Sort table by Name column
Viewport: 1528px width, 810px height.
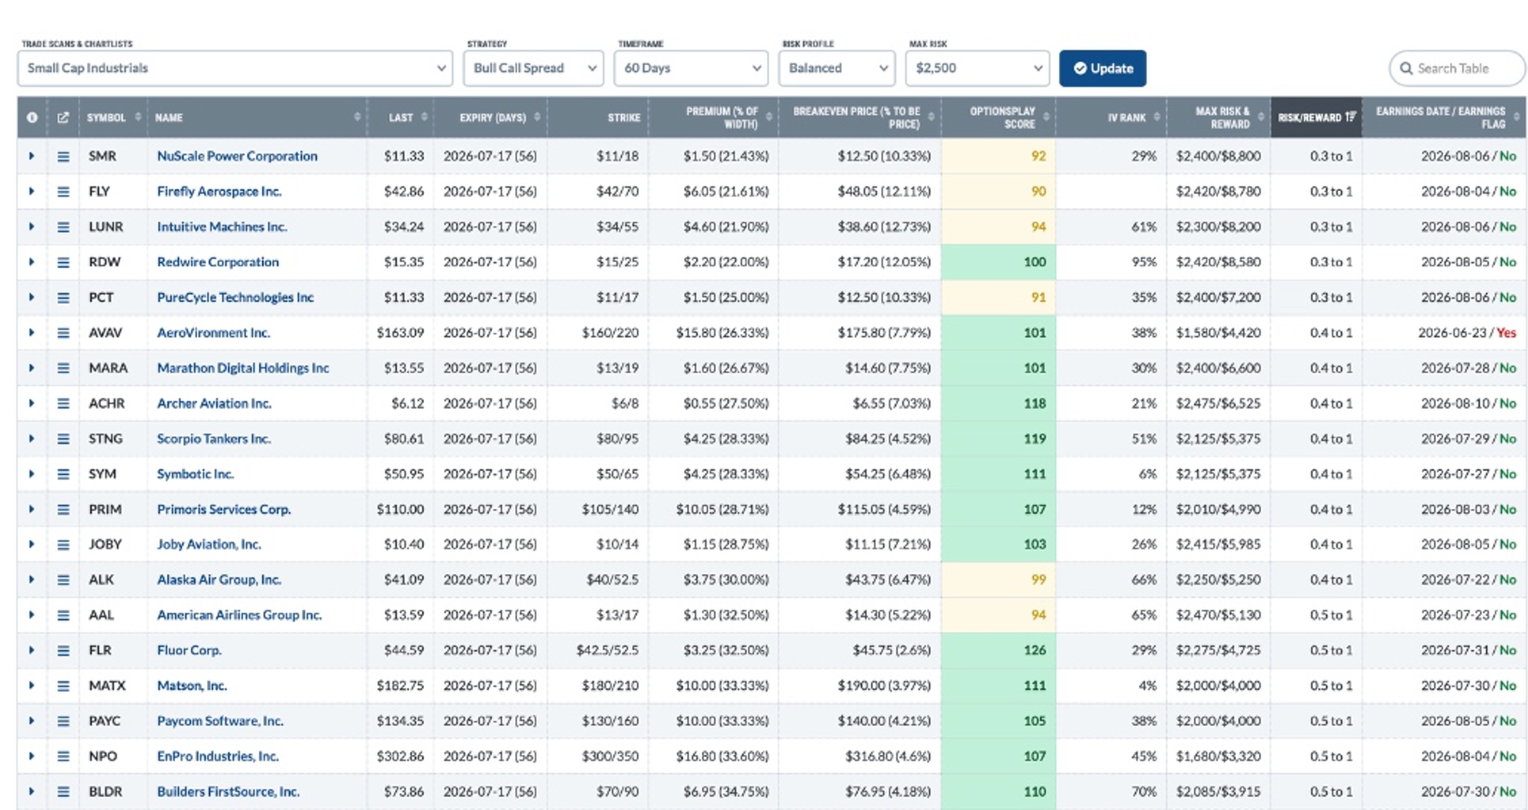click(x=257, y=118)
